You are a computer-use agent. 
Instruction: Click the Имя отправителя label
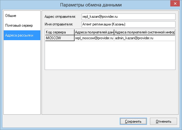[59, 24]
